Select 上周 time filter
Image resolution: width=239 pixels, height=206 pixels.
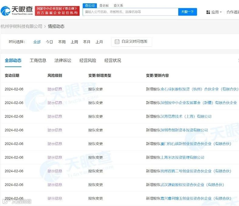pyautogui.click(x=74, y=42)
